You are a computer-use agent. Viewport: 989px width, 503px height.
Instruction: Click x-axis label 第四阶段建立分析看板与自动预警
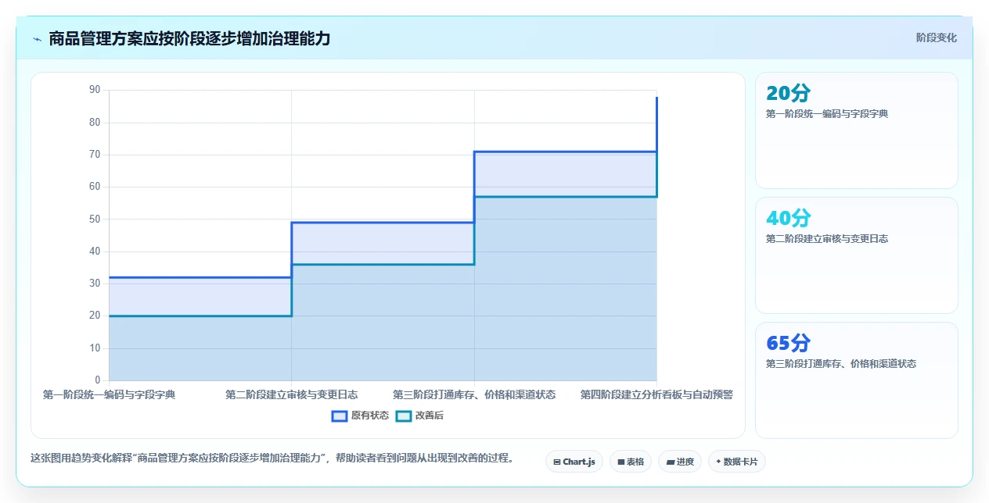coord(656,395)
